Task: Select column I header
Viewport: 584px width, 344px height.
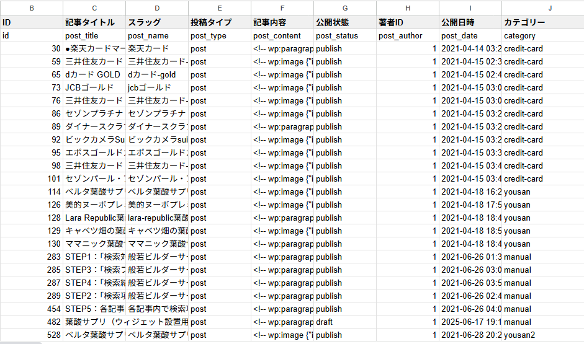Action: [470, 8]
